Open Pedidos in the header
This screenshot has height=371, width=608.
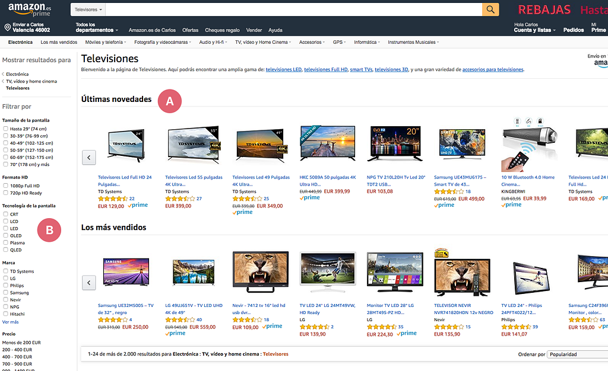coord(574,30)
